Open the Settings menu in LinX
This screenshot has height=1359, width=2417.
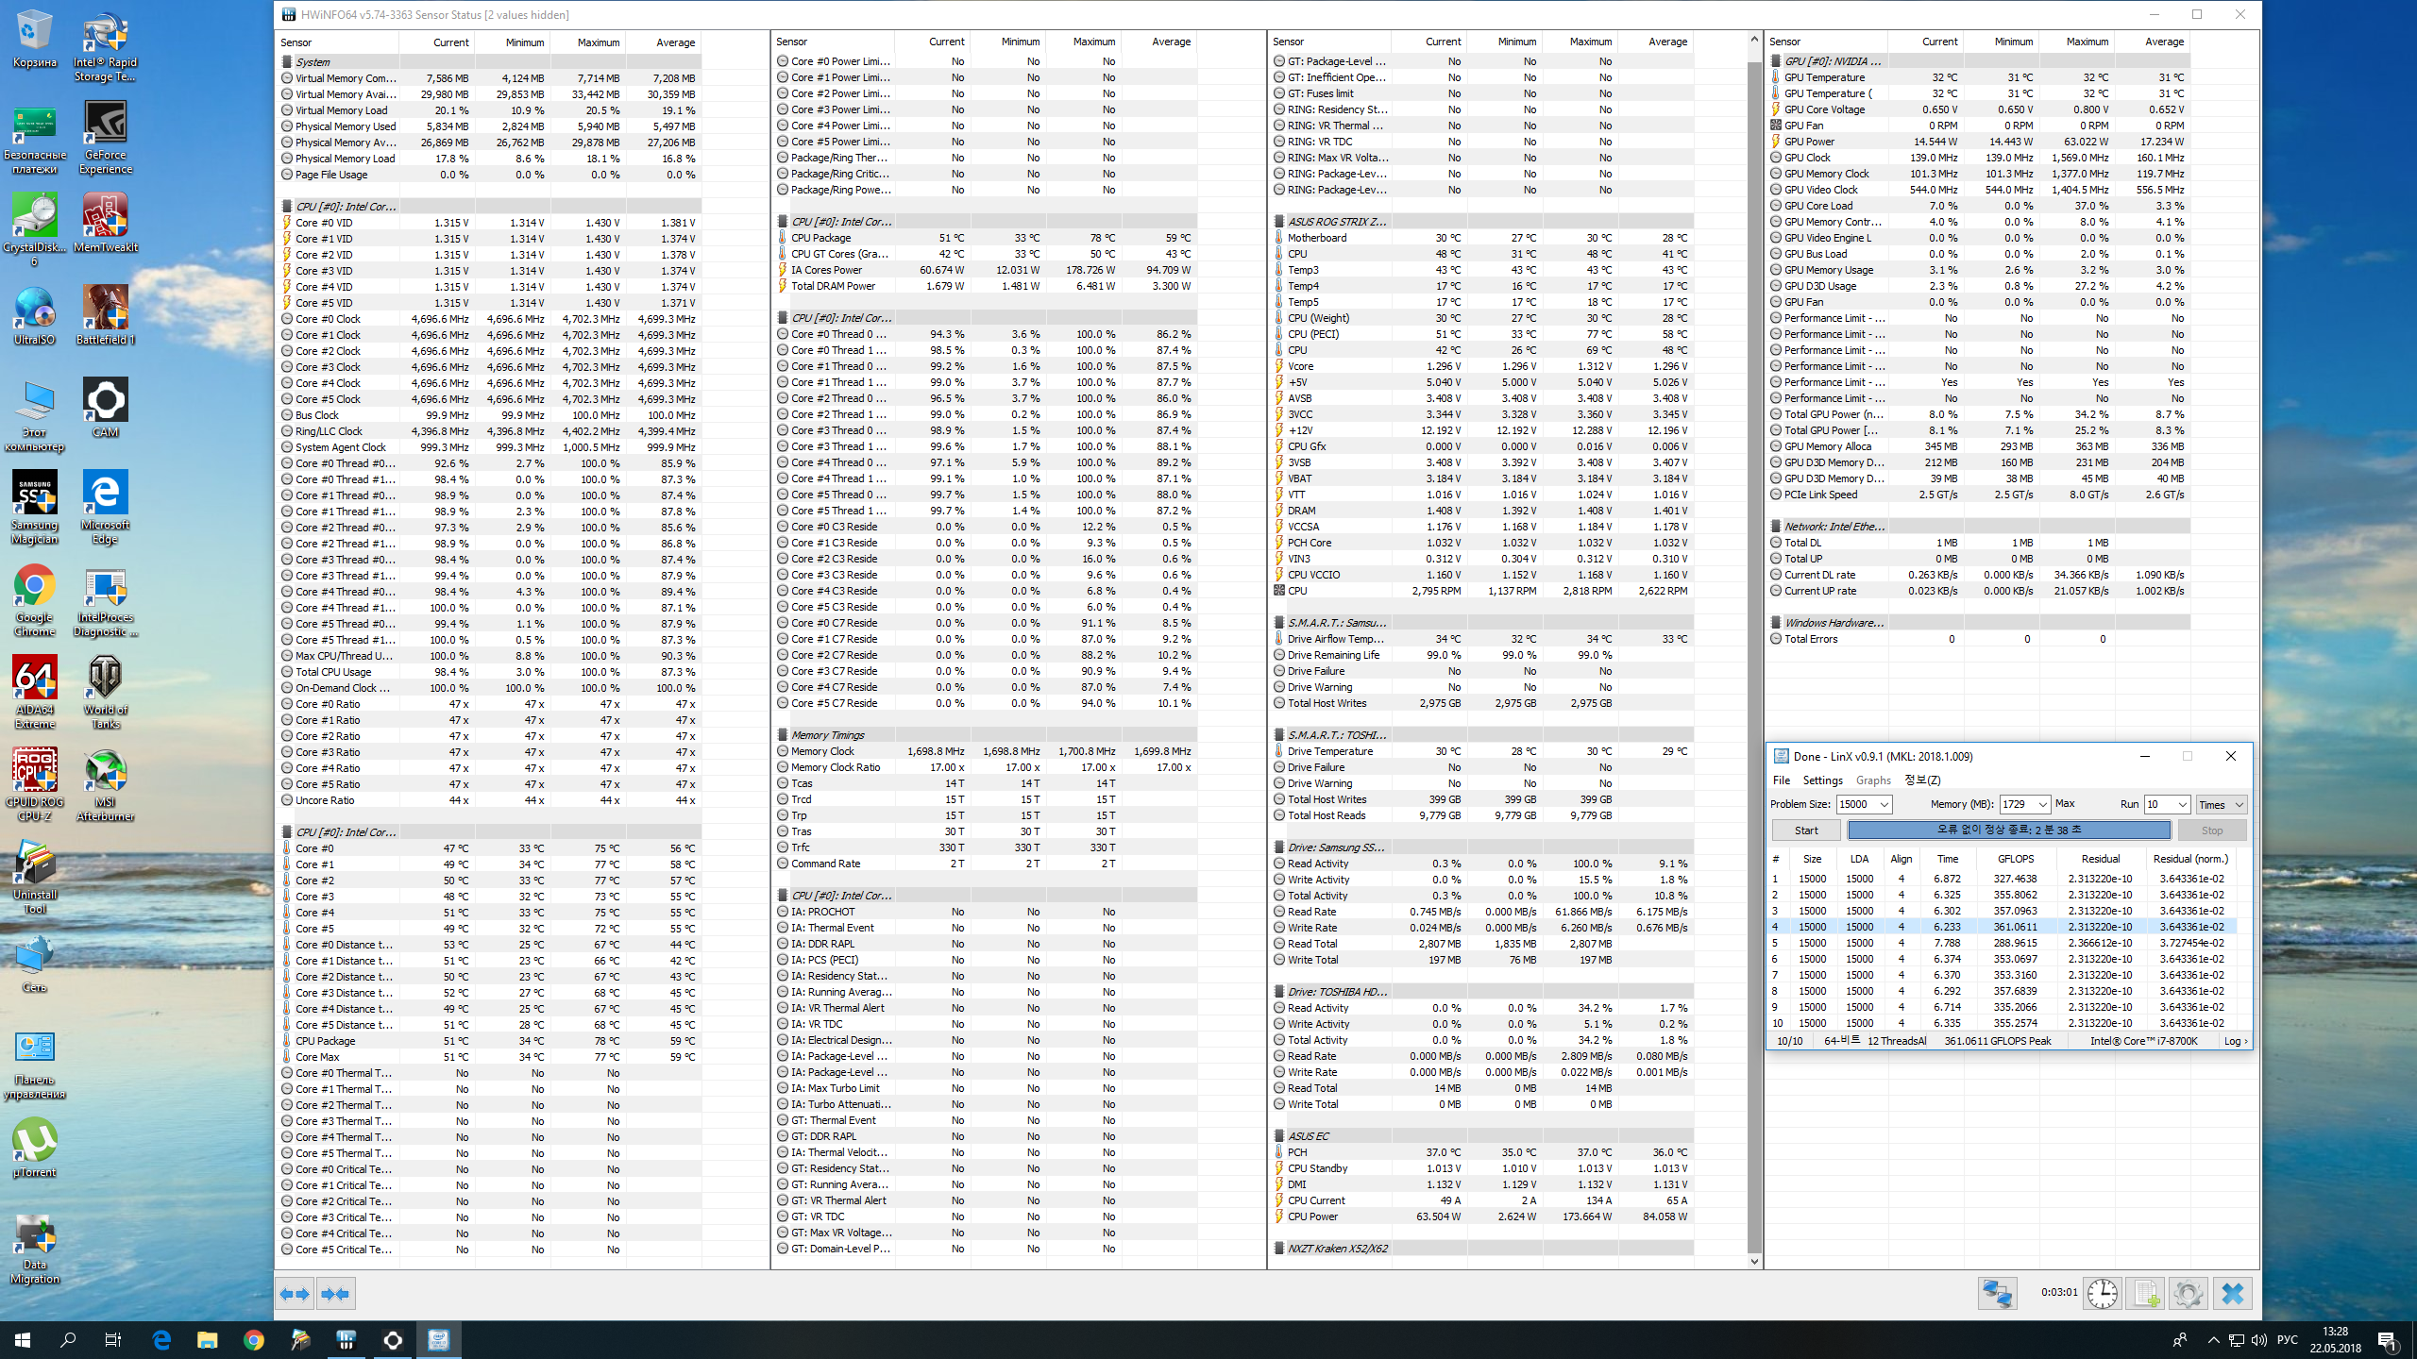(1822, 780)
